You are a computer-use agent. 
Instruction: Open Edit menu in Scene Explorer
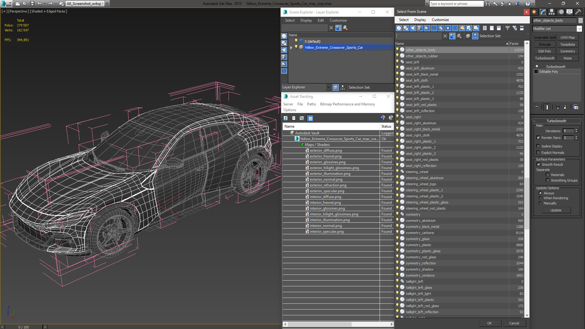321,20
